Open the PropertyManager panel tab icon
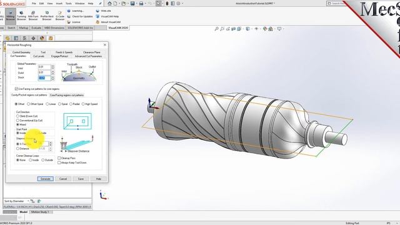The width and height of the screenshot is (400, 225). point(16,38)
